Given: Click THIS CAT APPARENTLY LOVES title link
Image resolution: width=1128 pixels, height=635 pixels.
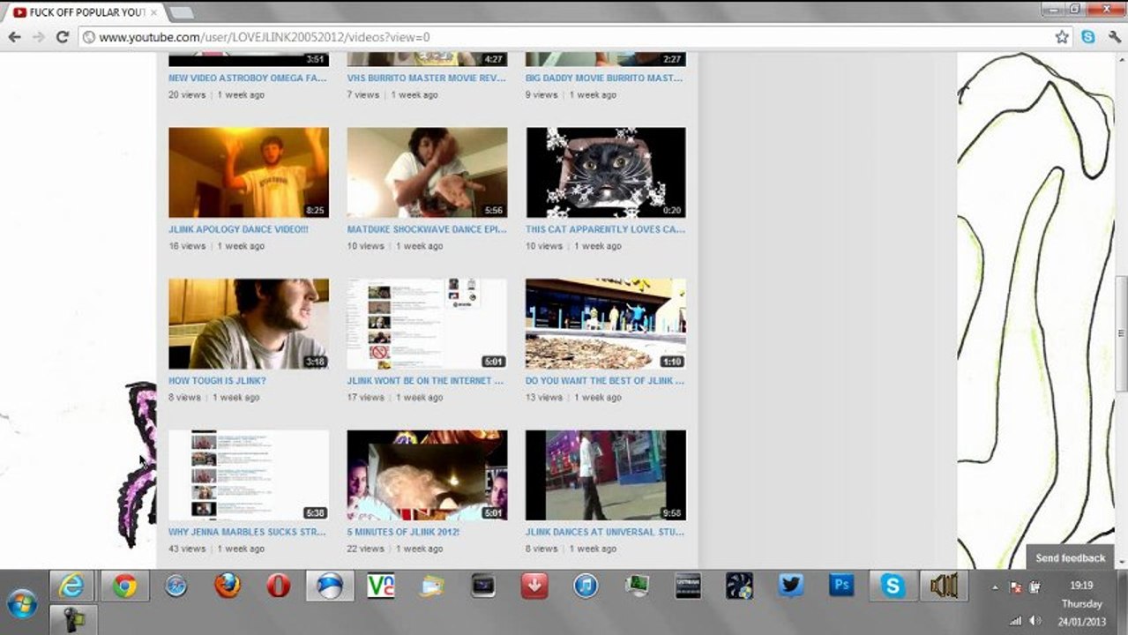Looking at the screenshot, I should 605,229.
